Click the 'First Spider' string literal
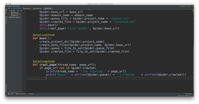The image size is (199, 104). coord(78,28)
